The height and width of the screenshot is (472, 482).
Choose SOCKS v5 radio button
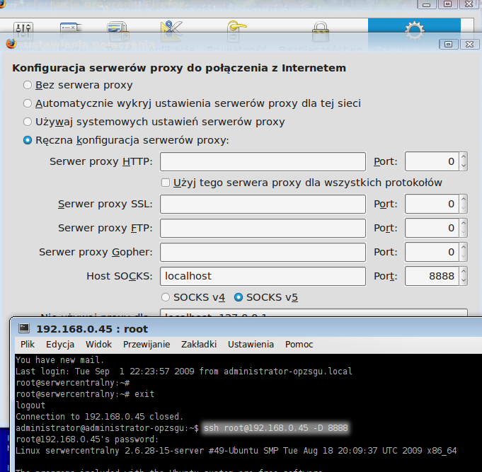[x=239, y=297]
